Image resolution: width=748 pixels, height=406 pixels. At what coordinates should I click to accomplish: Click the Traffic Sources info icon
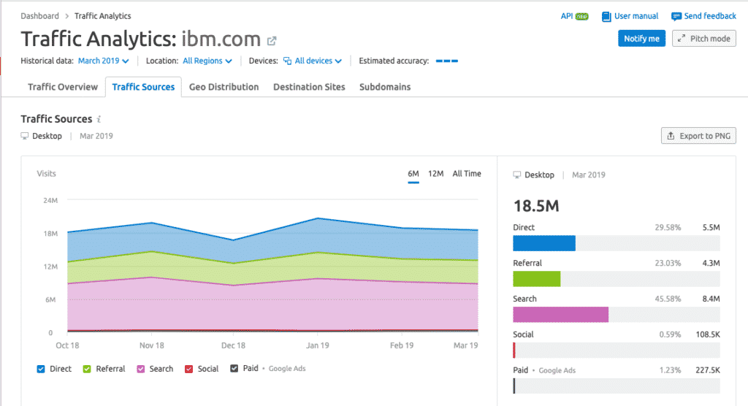(99, 119)
